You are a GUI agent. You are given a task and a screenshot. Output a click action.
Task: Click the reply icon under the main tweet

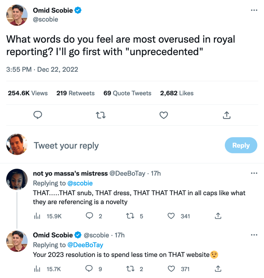tap(38, 115)
